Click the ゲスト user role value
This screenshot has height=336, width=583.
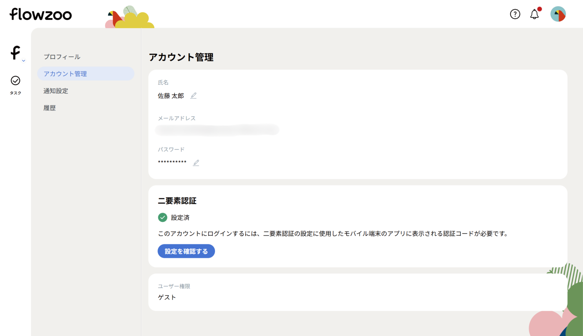click(x=167, y=297)
